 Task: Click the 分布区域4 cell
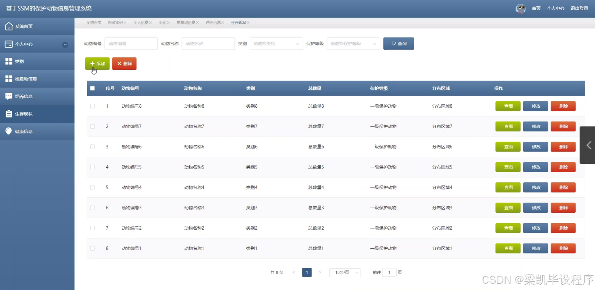pos(442,187)
